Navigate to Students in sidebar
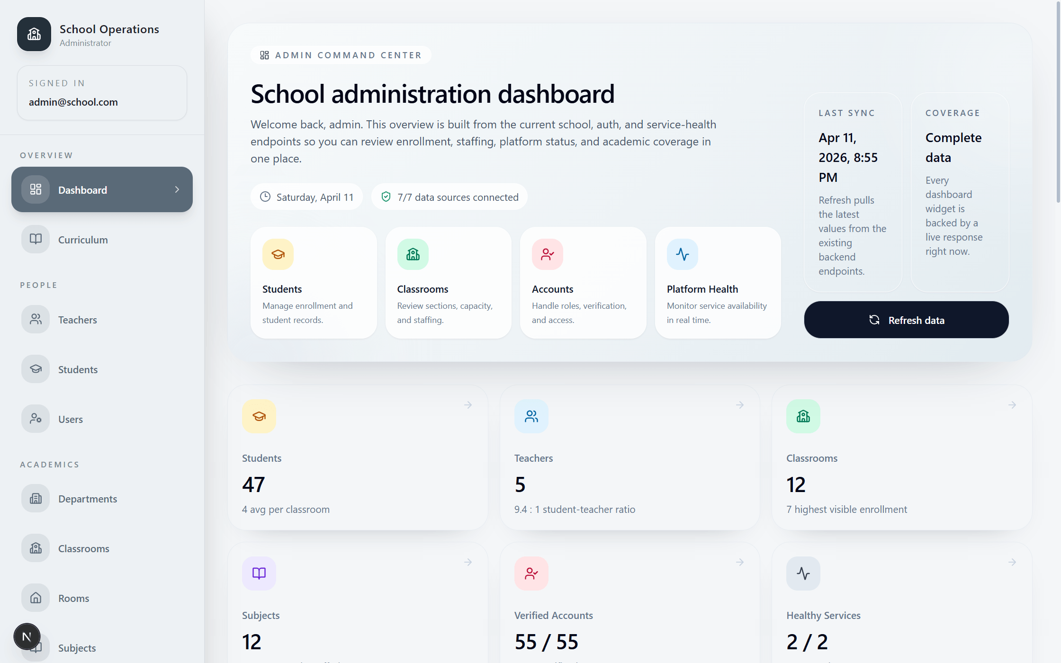The height and width of the screenshot is (663, 1061). (102, 369)
